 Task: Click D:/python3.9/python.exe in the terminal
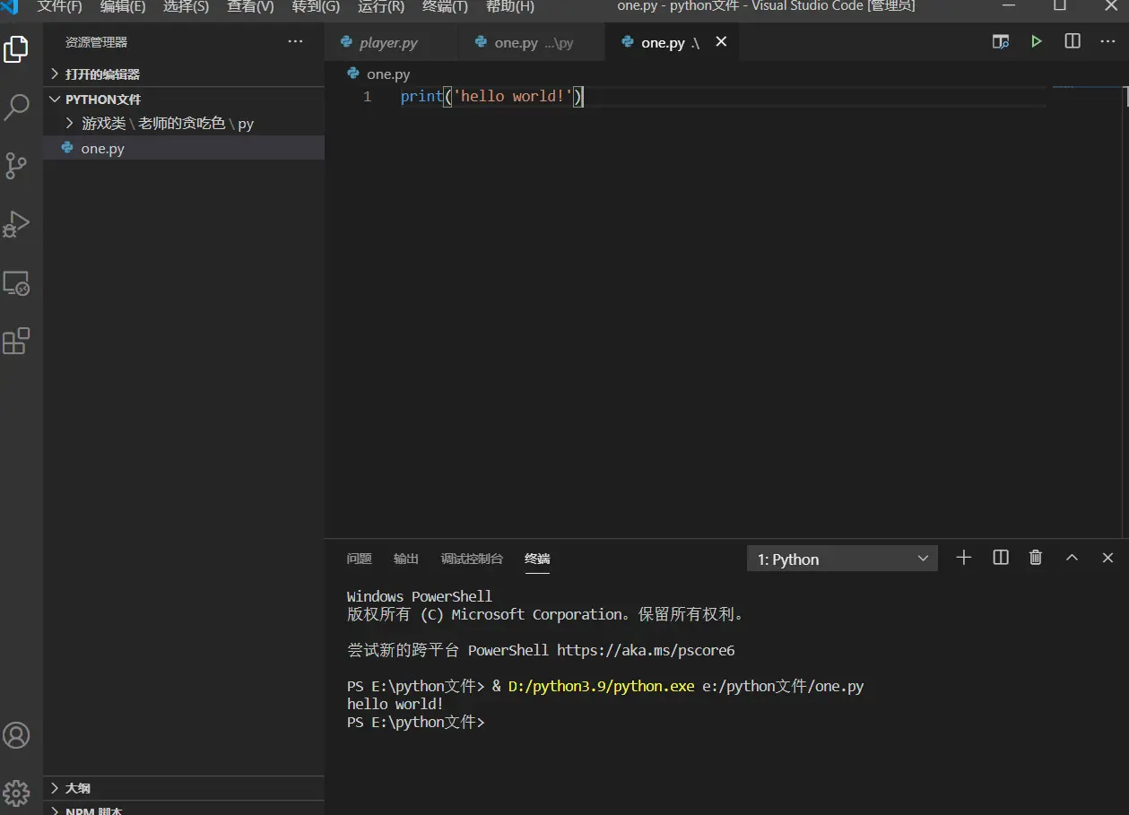(601, 686)
